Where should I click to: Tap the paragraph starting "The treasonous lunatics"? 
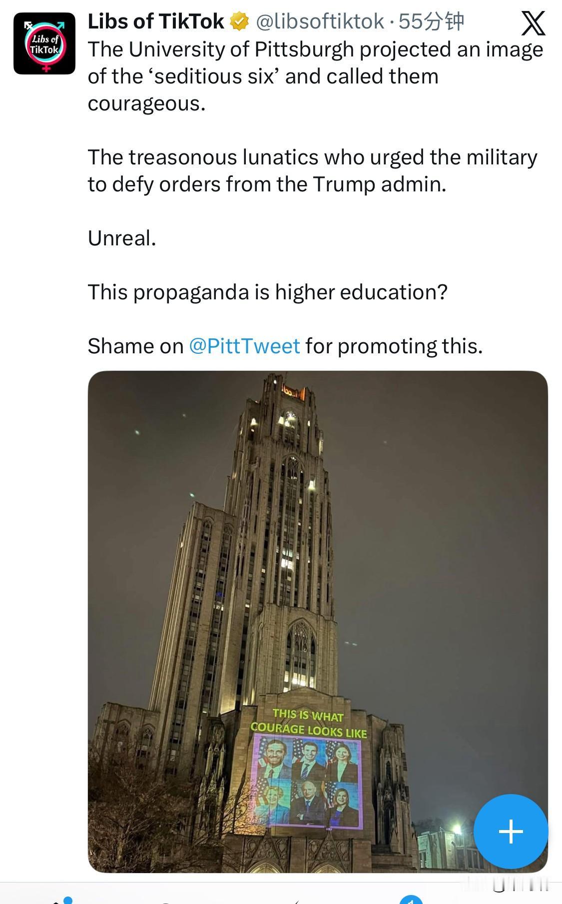coord(312,170)
